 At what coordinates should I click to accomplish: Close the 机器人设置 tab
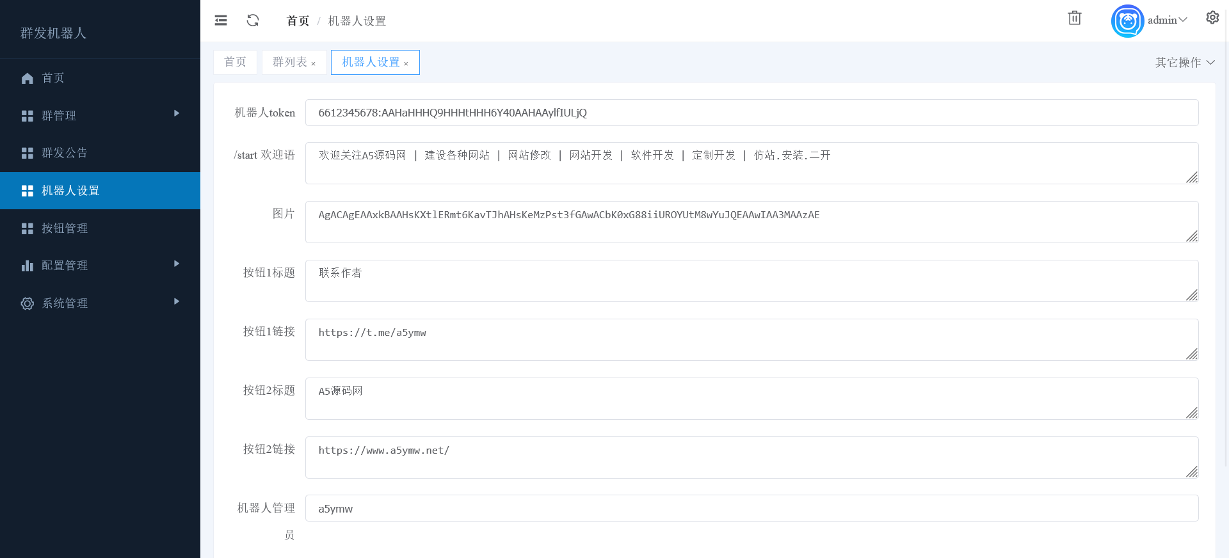pyautogui.click(x=406, y=63)
